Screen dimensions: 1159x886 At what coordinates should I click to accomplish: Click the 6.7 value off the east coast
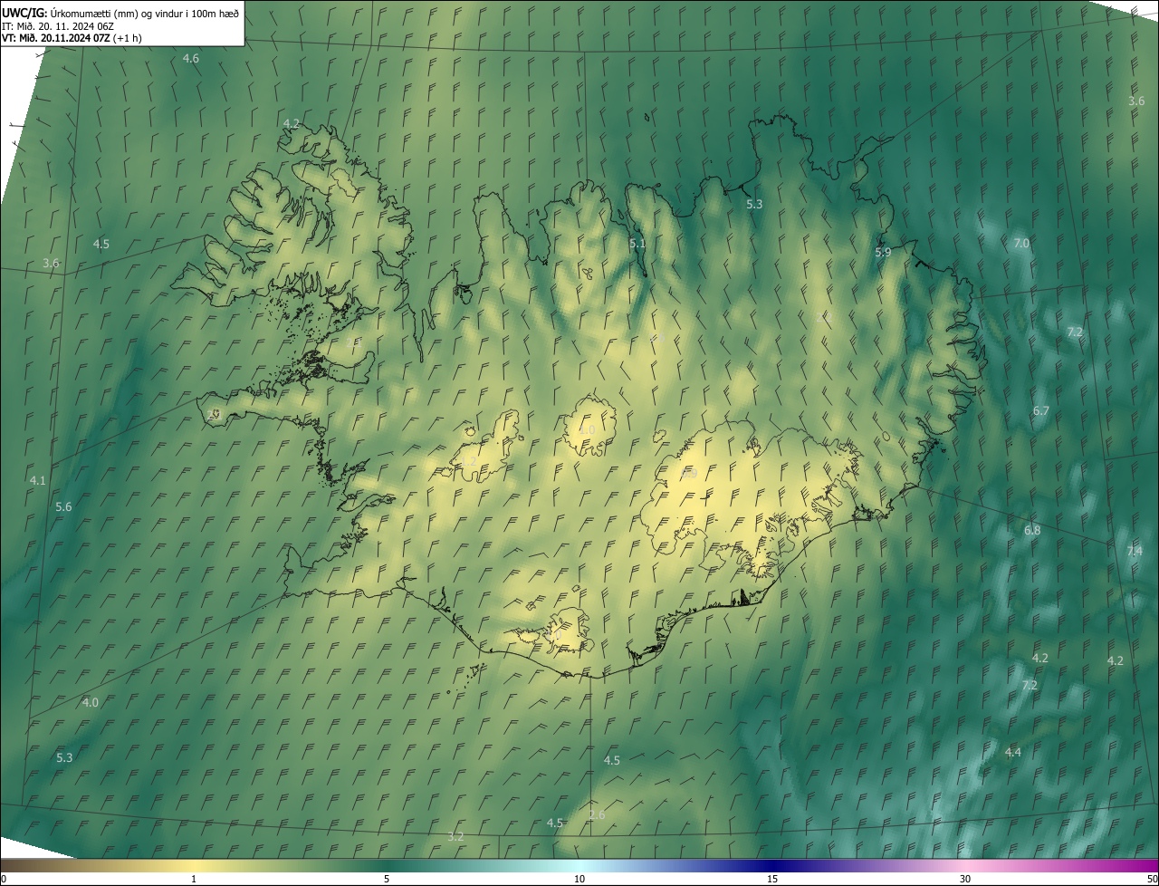pos(1041,411)
